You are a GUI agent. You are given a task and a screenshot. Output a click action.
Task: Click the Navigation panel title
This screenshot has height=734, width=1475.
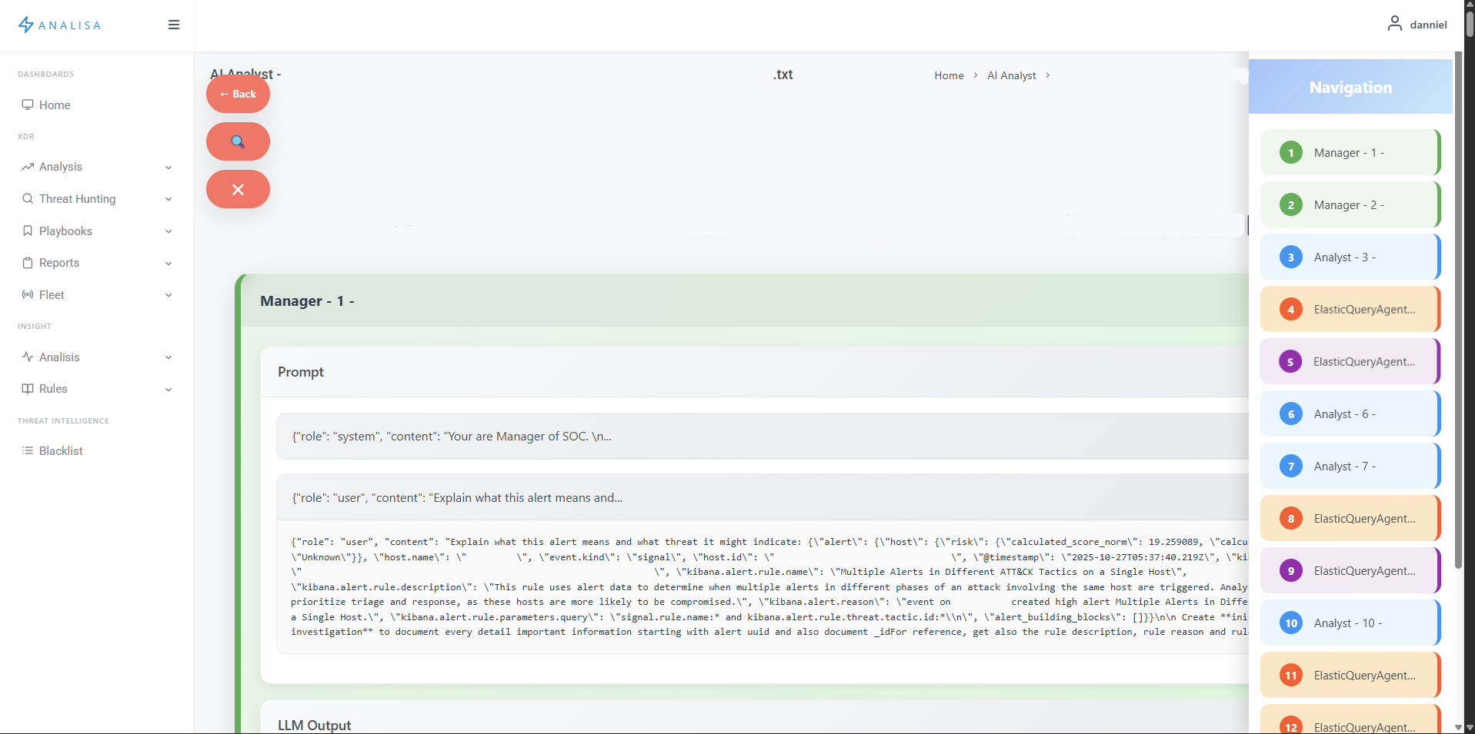[x=1350, y=88]
